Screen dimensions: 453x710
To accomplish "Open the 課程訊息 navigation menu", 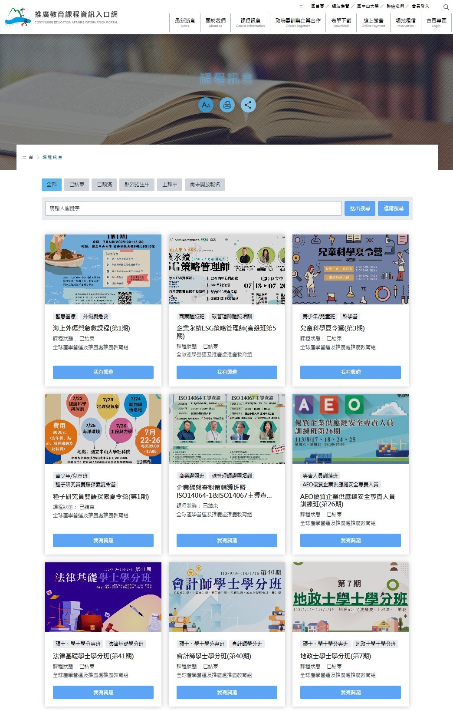I will (250, 23).
